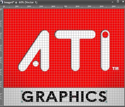Maximize the Image6 document window
This screenshot has width=125, height=107.
[118, 2]
